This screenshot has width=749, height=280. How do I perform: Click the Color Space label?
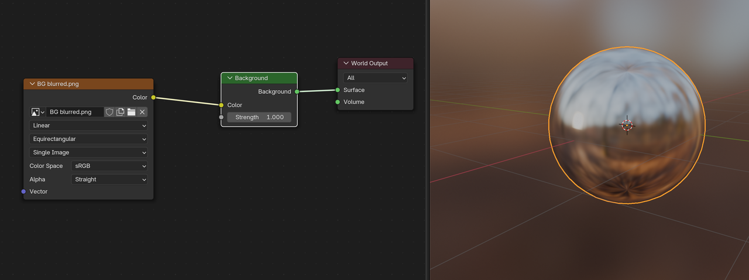46,166
